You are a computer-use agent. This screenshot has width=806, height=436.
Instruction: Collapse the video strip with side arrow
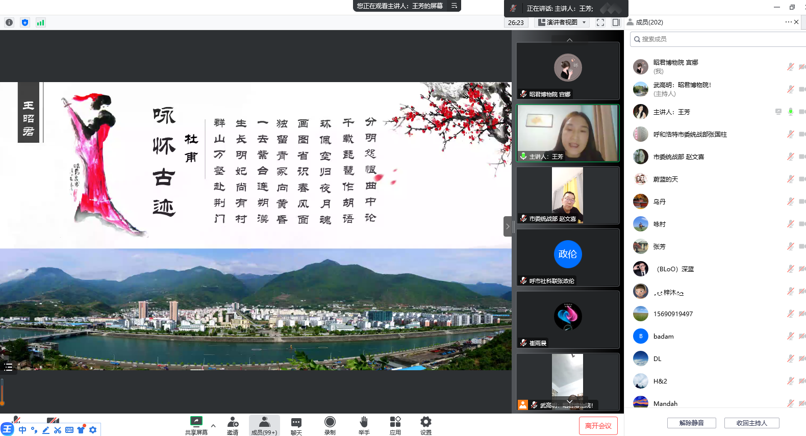click(x=508, y=226)
